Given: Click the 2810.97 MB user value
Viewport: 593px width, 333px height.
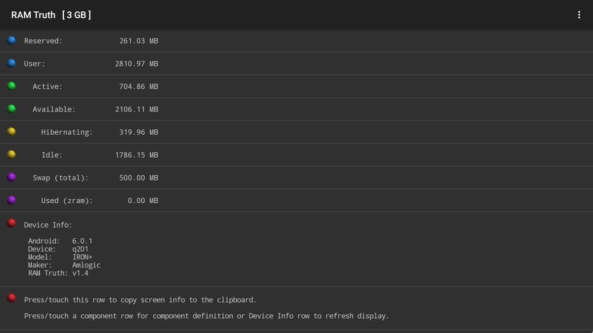Looking at the screenshot, I should click(137, 64).
